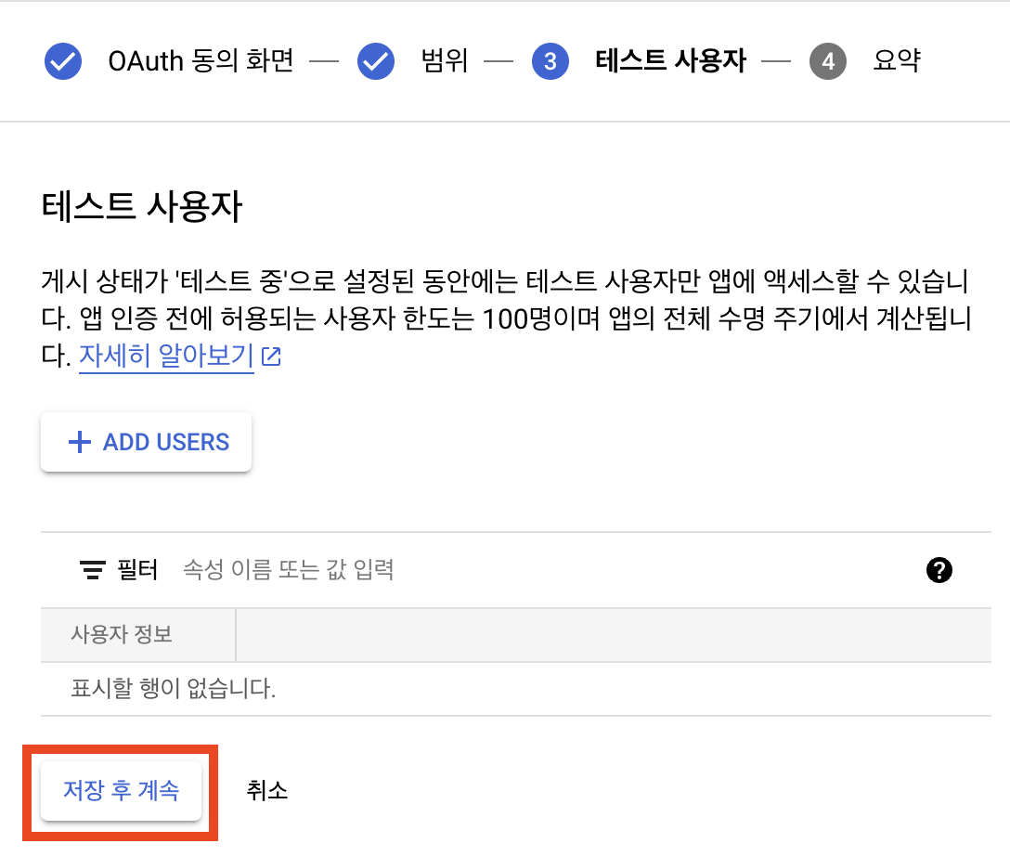The width and height of the screenshot is (1010, 856).
Task: Click the step 4 number circle
Action: tap(828, 62)
